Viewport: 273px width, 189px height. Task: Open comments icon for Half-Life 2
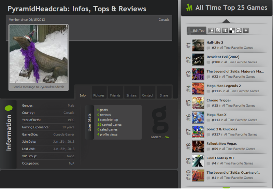pyautogui.click(x=208, y=48)
